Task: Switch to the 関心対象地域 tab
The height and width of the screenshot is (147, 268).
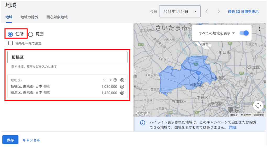Action: (x=57, y=17)
